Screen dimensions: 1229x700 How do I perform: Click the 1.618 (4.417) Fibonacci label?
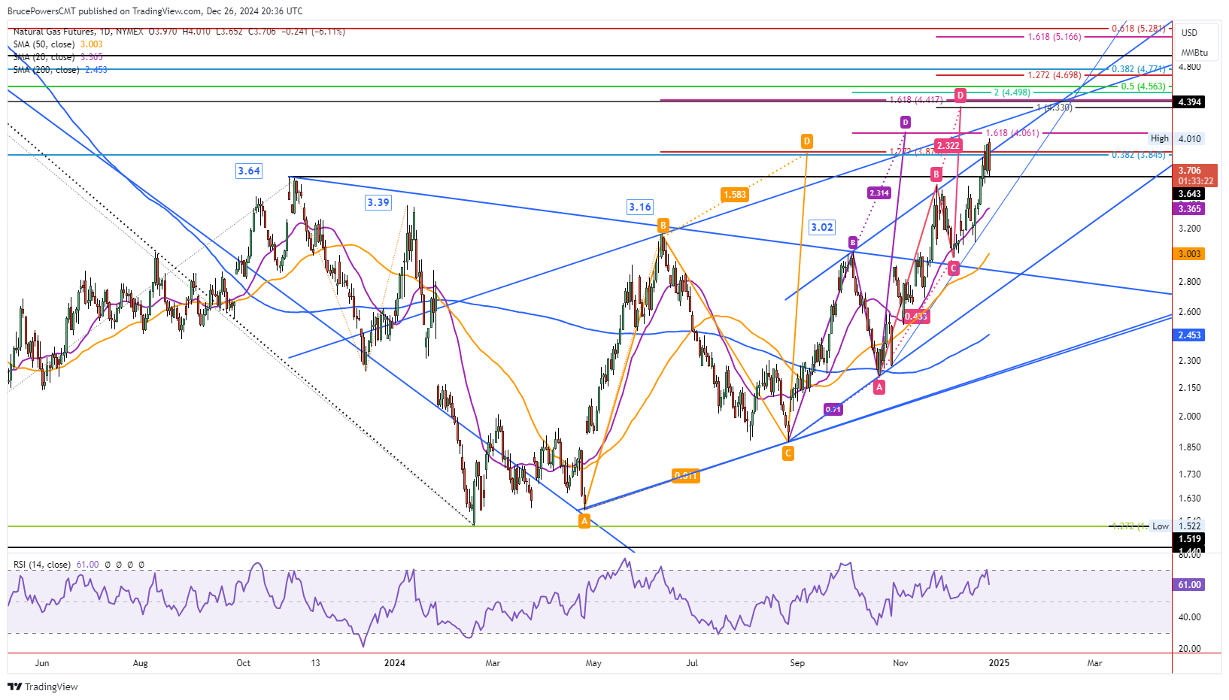[916, 100]
